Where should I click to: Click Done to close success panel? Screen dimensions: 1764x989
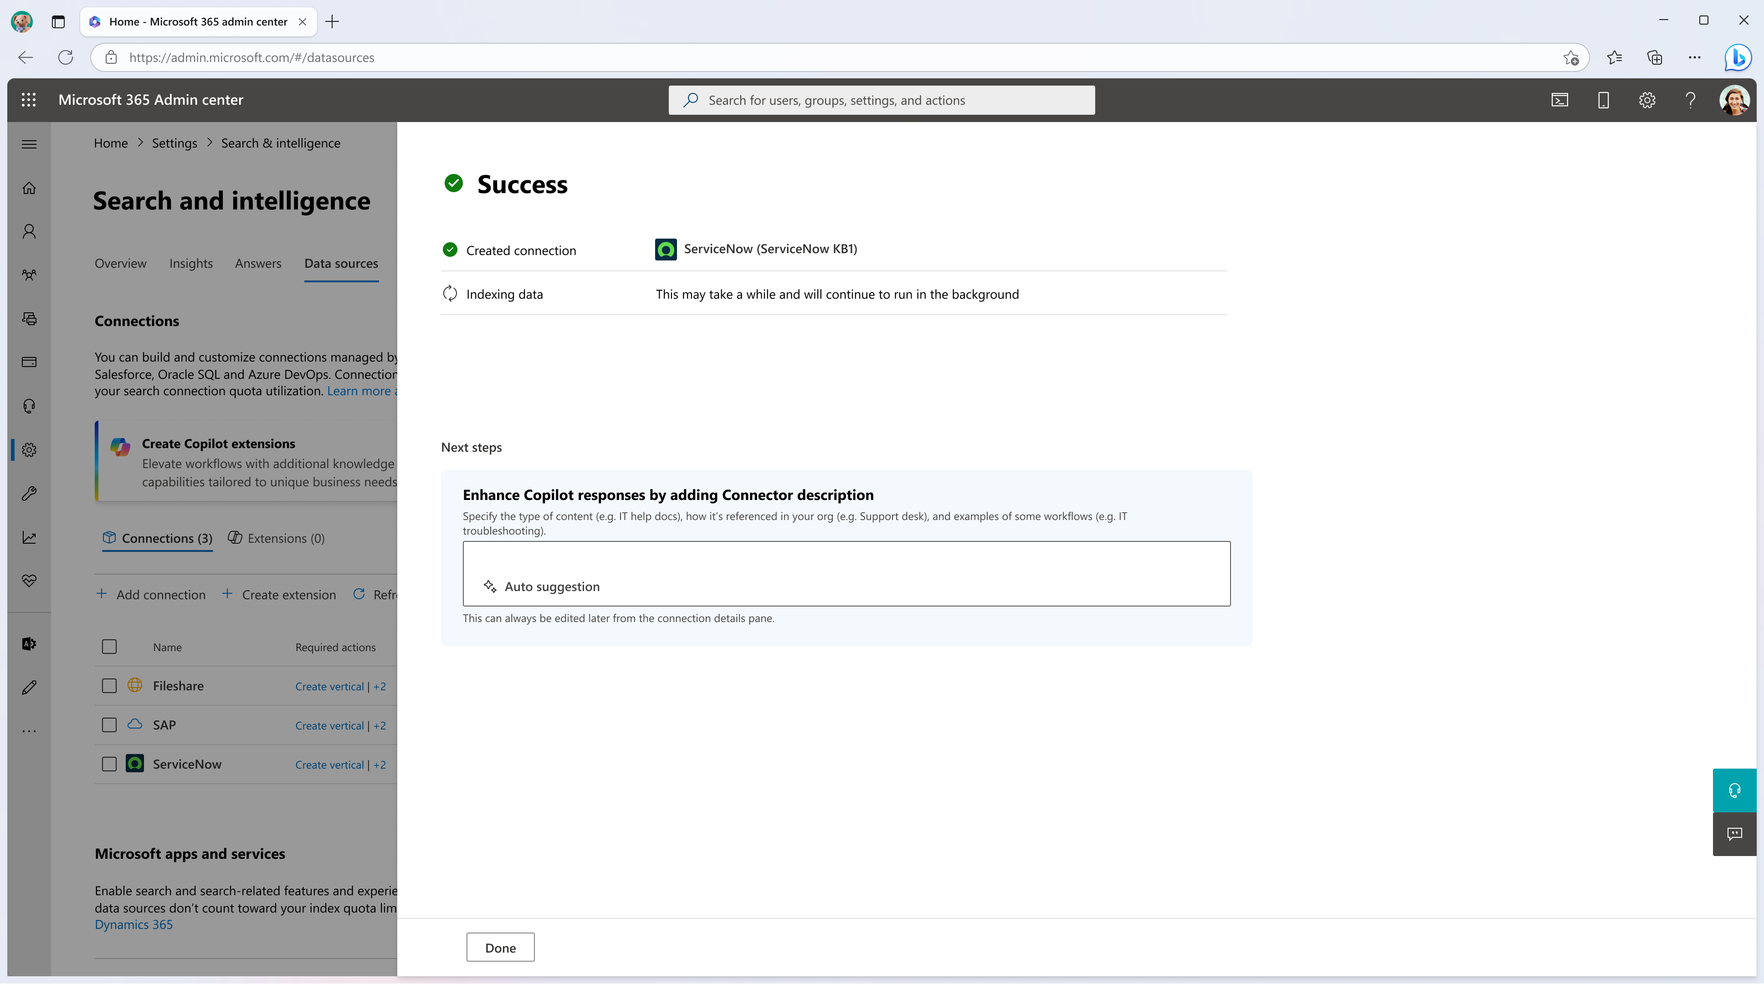(x=499, y=947)
